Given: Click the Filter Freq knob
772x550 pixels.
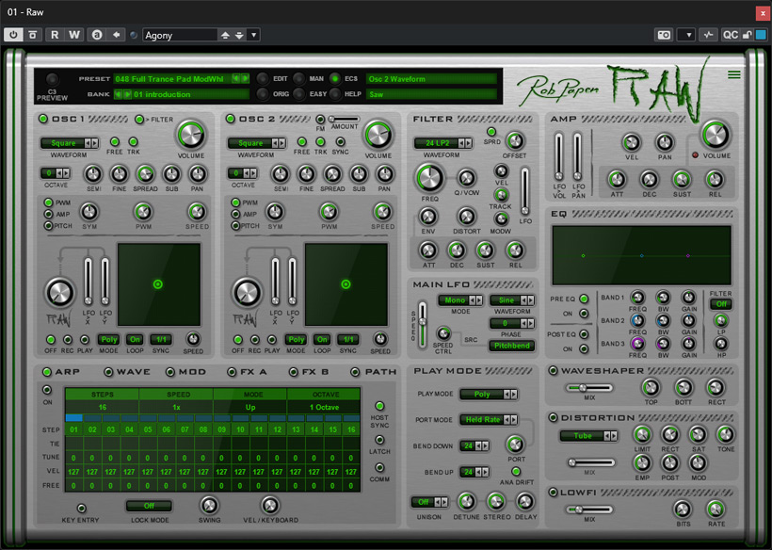Looking at the screenshot, I should [x=429, y=178].
